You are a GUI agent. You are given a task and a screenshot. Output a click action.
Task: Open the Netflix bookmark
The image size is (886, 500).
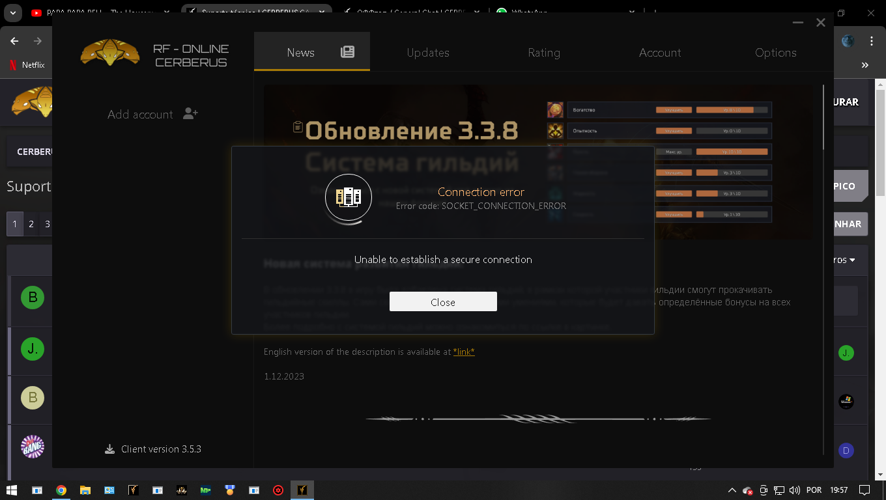point(26,65)
